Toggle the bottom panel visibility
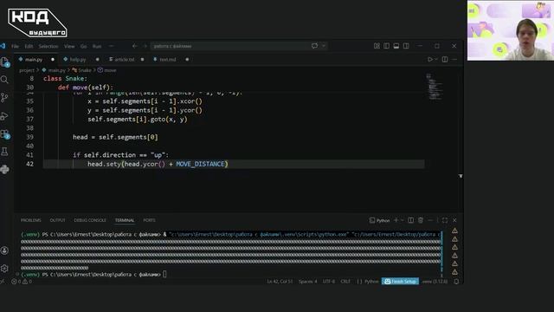Viewport: 554px width, 312px height. 396,46
